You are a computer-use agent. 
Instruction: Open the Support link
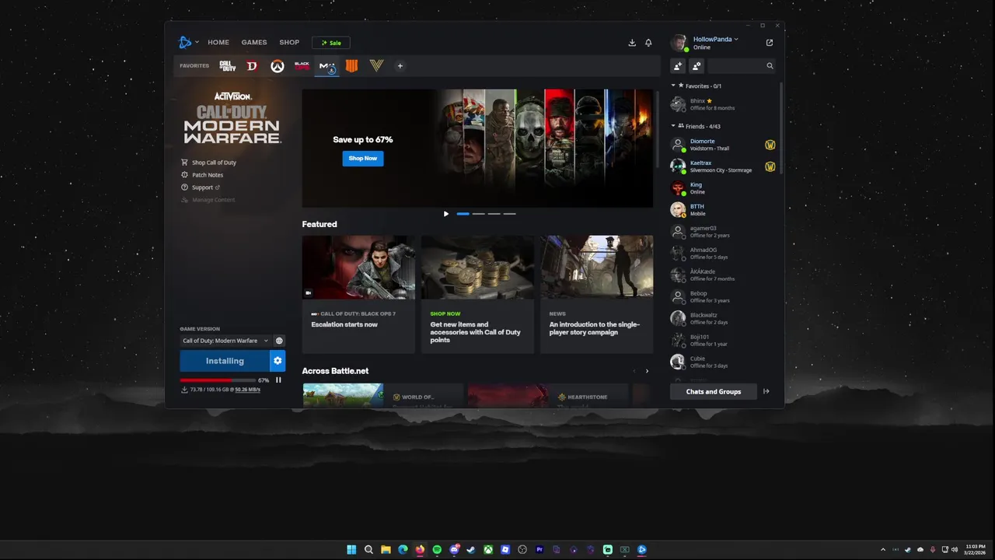[x=201, y=187]
